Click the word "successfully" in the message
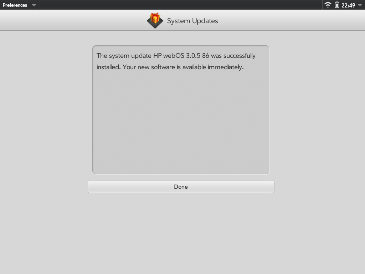Screen dimensions: 365x274 click(240, 56)
